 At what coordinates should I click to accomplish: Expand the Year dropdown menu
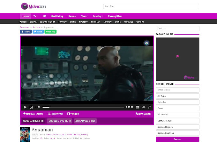84,16
